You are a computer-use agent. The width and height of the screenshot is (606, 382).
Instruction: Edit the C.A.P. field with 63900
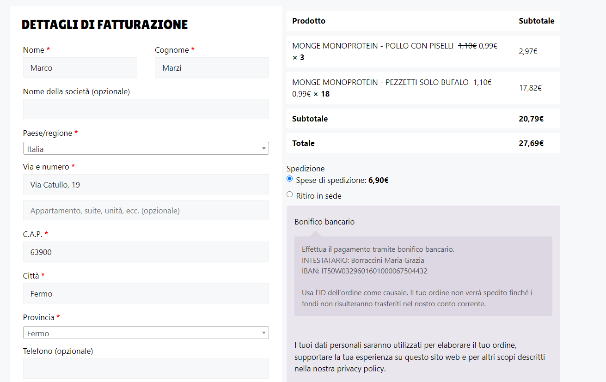coord(146,252)
